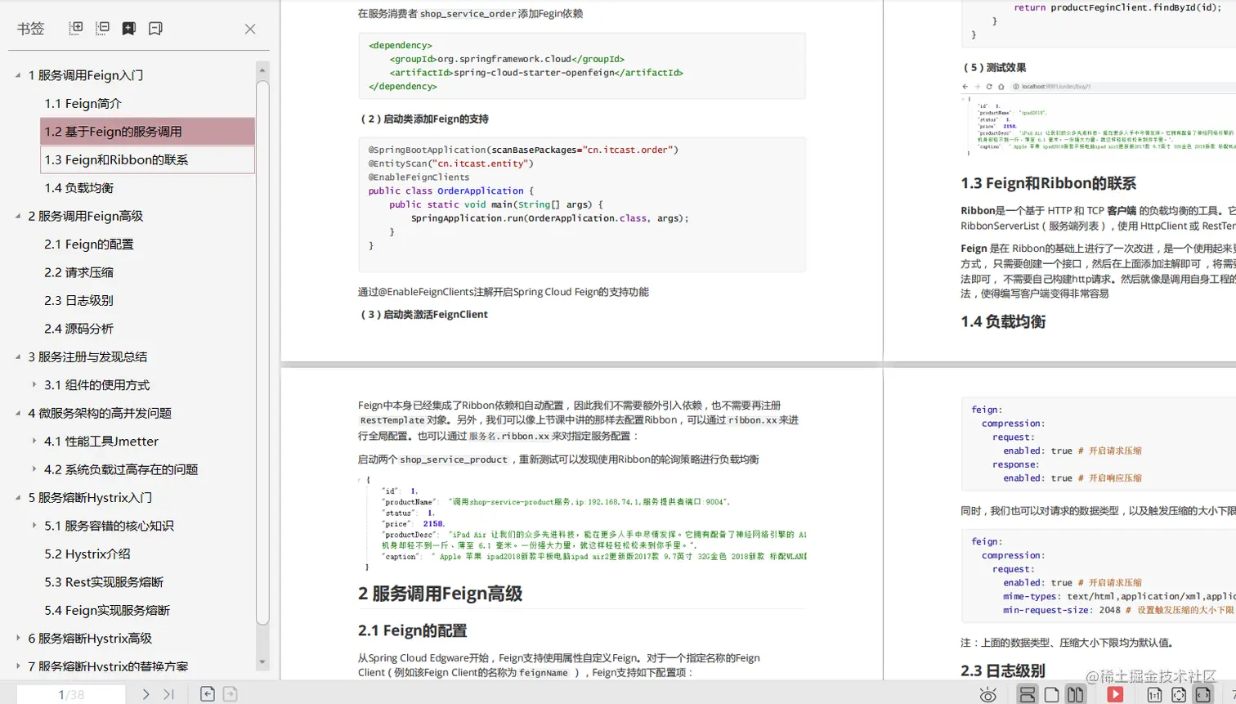
Task: Expand '6 服务熔断Hystrix高级' section
Action: pos(18,638)
